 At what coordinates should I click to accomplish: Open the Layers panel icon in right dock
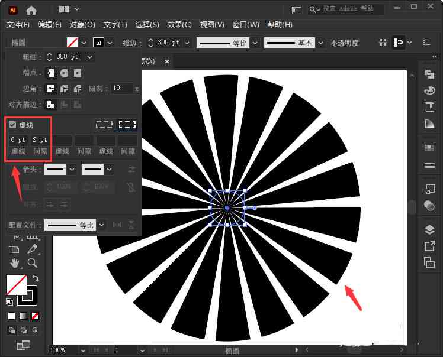(x=429, y=229)
